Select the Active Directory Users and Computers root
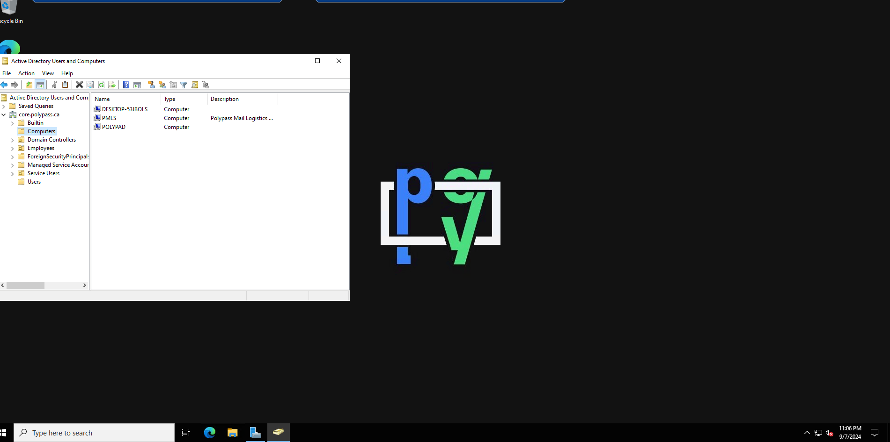This screenshot has height=442, width=890. point(49,98)
